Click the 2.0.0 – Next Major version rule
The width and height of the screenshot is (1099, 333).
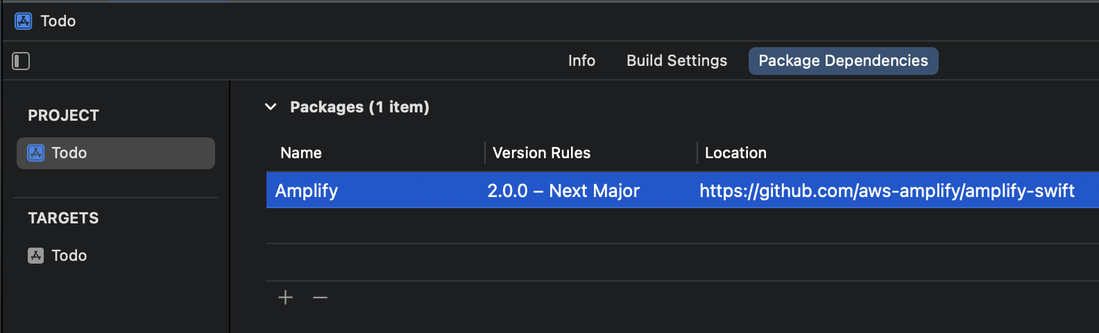click(x=563, y=191)
